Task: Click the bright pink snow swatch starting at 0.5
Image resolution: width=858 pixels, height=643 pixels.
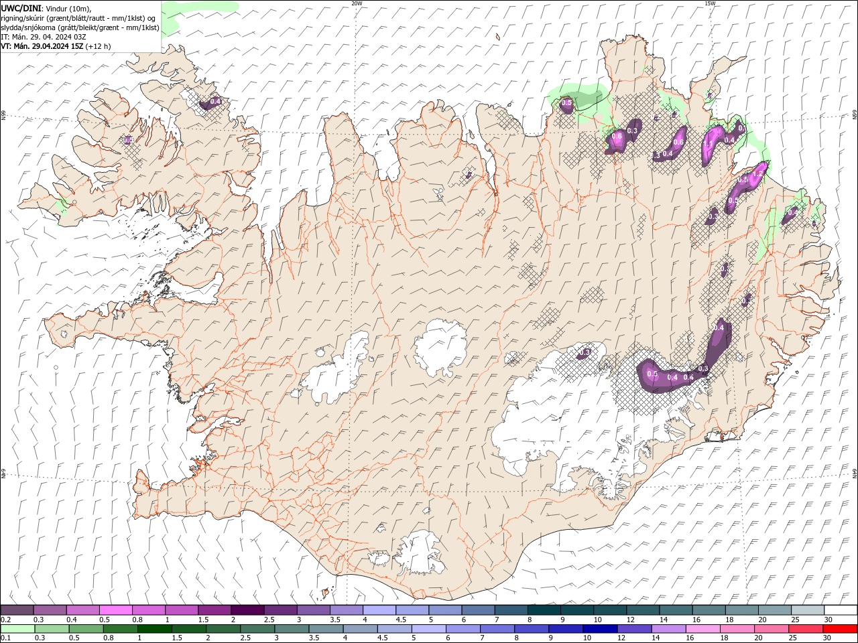Action: (x=116, y=610)
